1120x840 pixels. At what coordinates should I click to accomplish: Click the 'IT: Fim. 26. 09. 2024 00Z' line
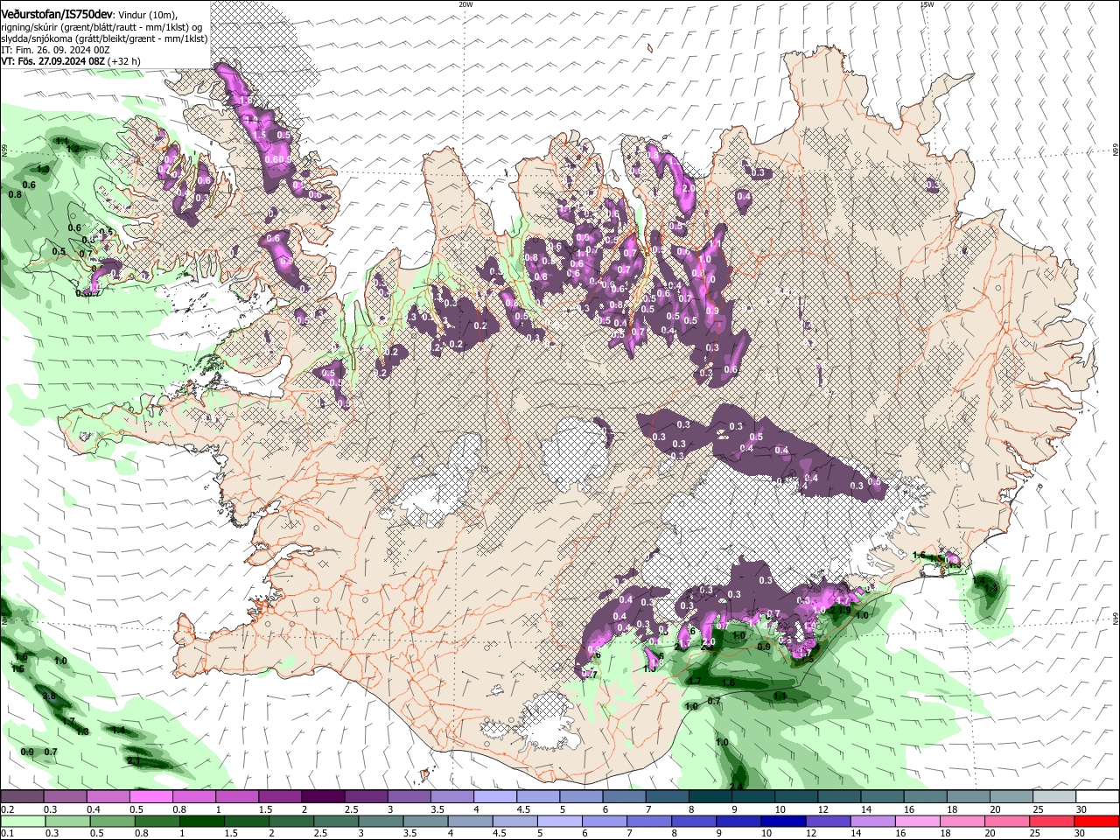55,50
